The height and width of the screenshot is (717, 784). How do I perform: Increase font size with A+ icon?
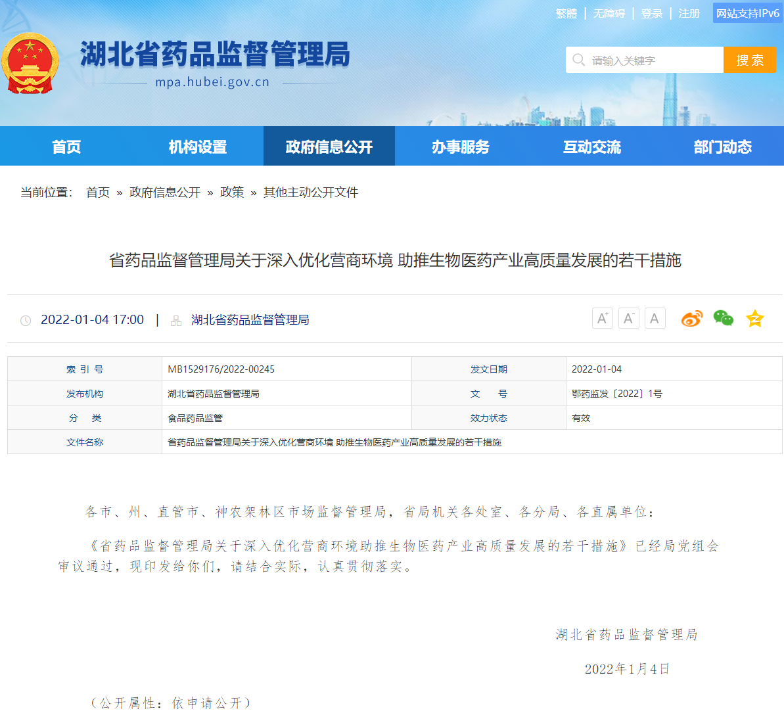pyautogui.click(x=602, y=319)
